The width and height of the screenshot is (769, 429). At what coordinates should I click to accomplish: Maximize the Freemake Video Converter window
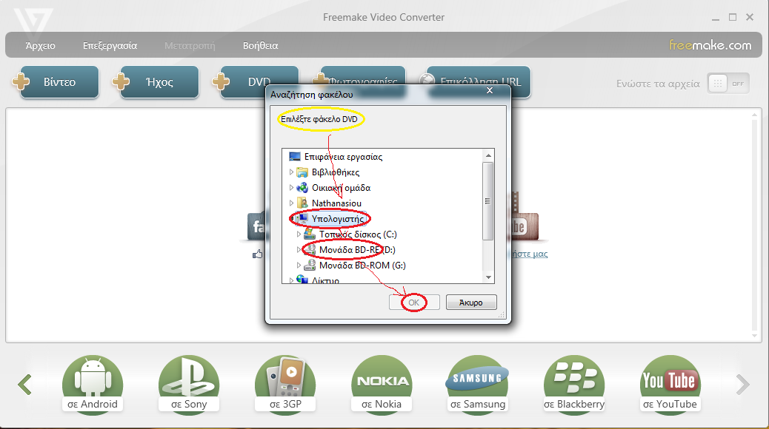tap(733, 17)
